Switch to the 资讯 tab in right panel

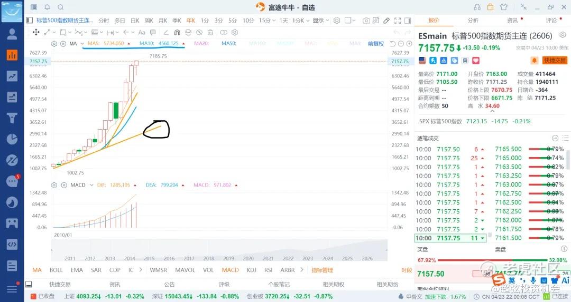coord(512,21)
